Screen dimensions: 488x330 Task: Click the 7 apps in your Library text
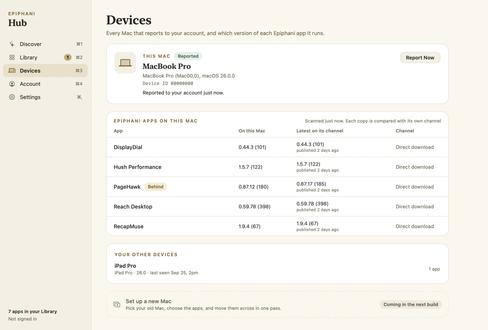pos(33,311)
